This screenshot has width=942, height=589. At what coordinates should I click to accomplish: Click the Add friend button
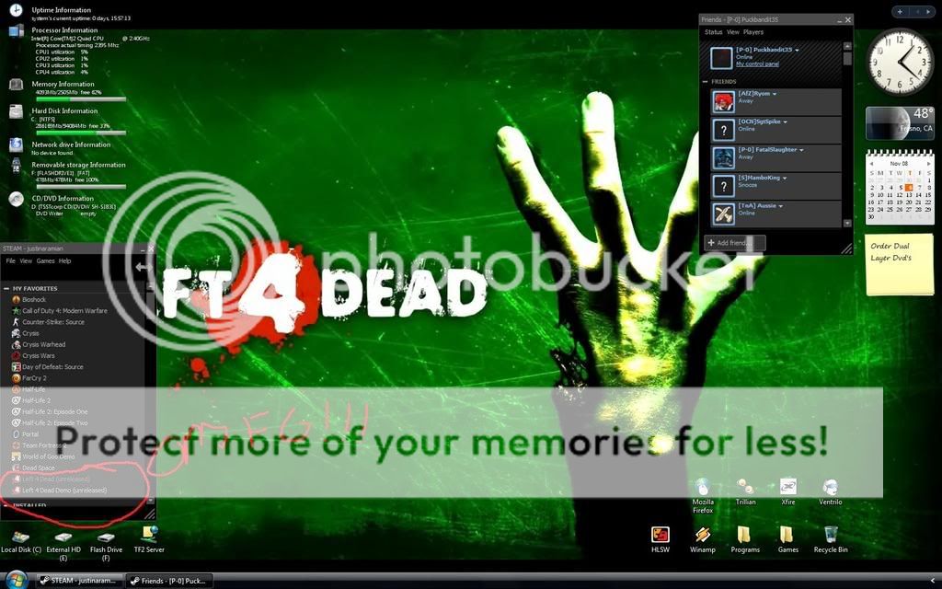click(735, 243)
